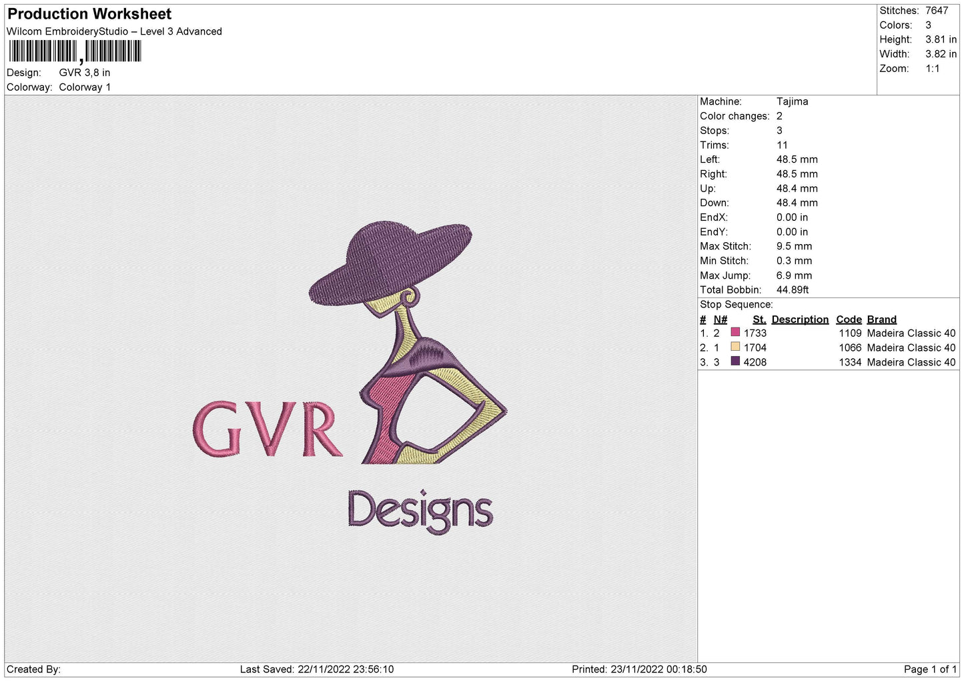Click the design name GVR 3,8 in
This screenshot has height=681, width=964.
coord(85,73)
